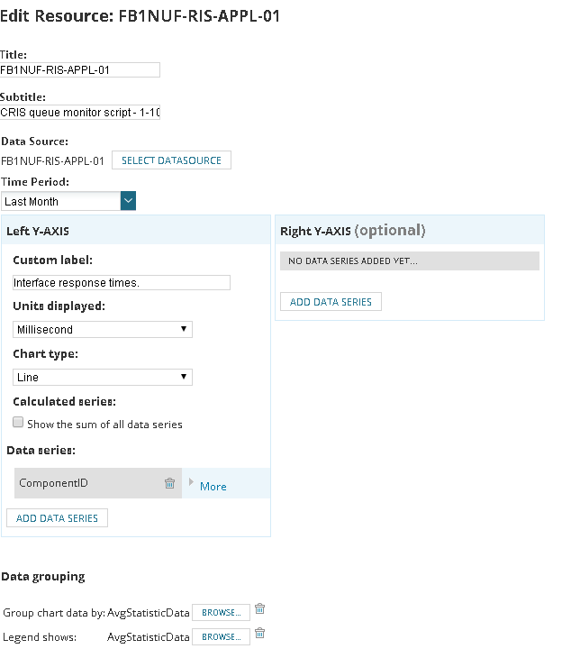Add data series to Left Y-AXIS
This screenshot has width=571, height=667.
tap(57, 517)
